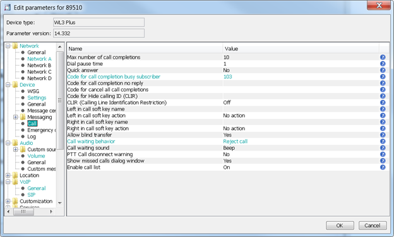This screenshot has width=394, height=237.
Task: Show help for Code for call completion busy subscriber
Action: point(383,76)
